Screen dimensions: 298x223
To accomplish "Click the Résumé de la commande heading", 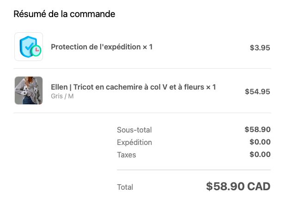I will pyautogui.click(x=64, y=14).
